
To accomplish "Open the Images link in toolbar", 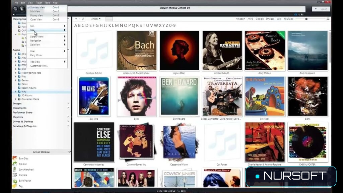I will (x=270, y=19).
